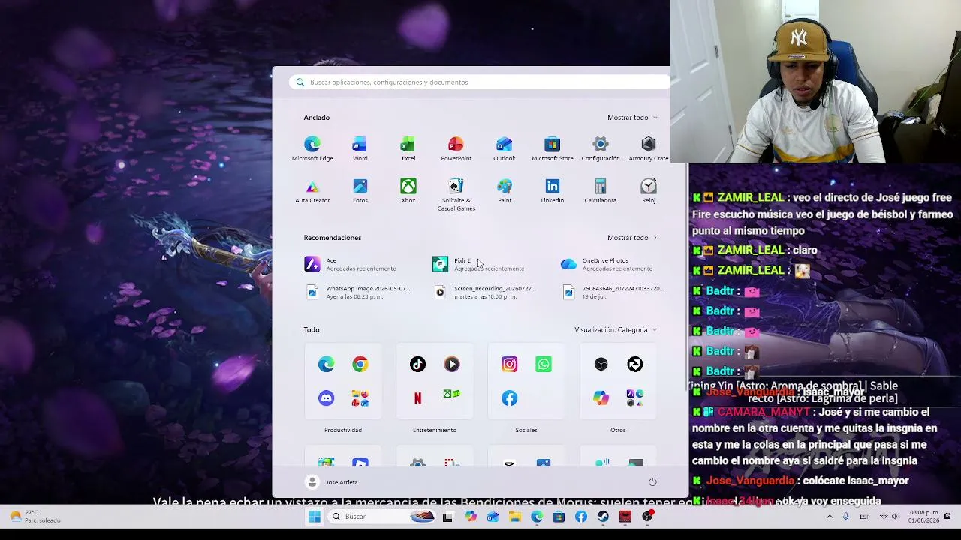Screen dimensions: 961x540
Task: Open LinkedIn pinned app
Action: [553, 190]
